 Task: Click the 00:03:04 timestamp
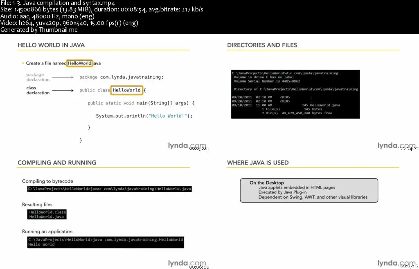point(199,149)
